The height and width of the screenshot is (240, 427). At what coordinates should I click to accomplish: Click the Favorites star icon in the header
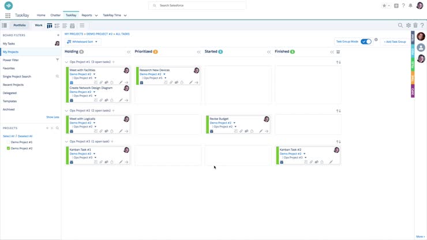pyautogui.click(x=384, y=5)
